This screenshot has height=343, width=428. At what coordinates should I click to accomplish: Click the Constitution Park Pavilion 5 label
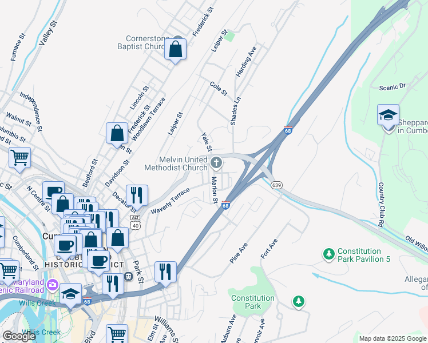364,255
